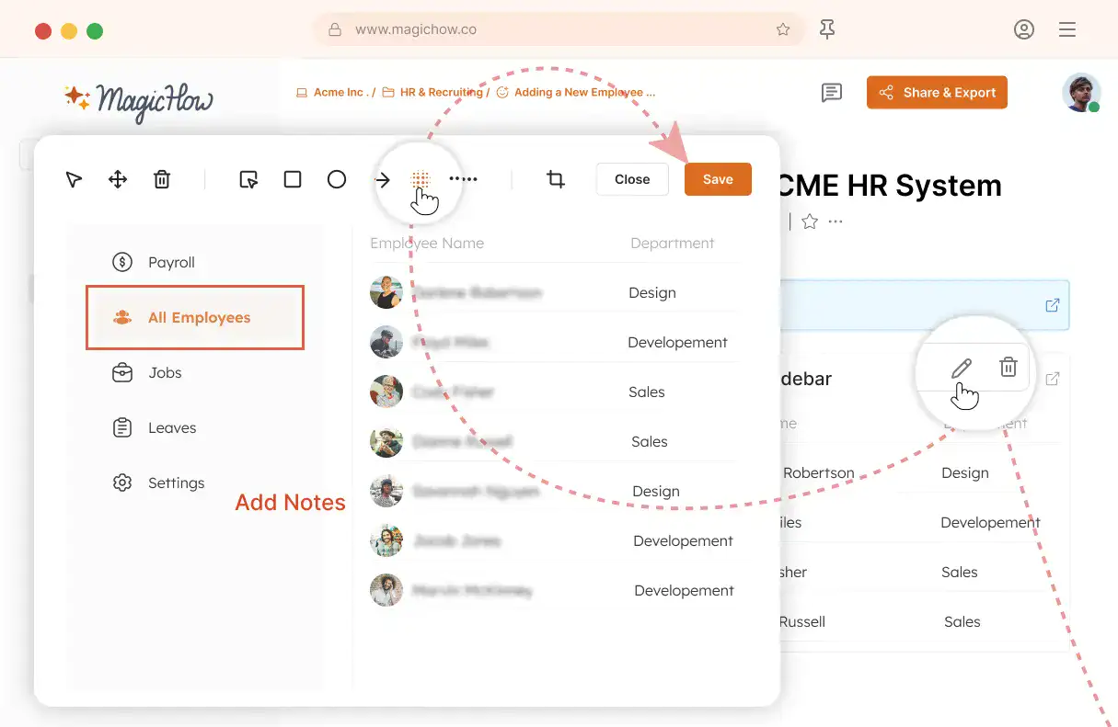Choose the dotted line tool

(464, 179)
